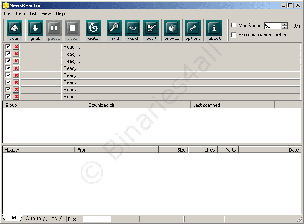The height and width of the screenshot is (224, 304).
Task: Uncheck the seventh connection row checkbox
Action: (8, 89)
